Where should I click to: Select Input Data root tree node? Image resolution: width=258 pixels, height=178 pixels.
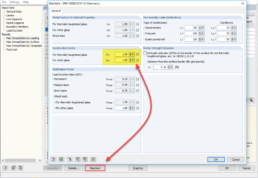pos(8,8)
